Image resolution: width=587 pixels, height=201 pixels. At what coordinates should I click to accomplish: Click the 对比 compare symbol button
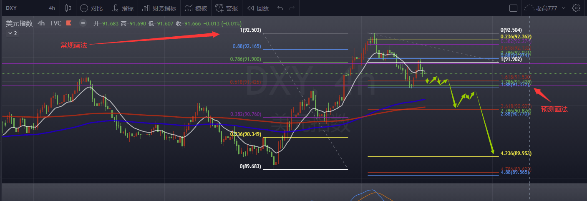[x=91, y=8]
